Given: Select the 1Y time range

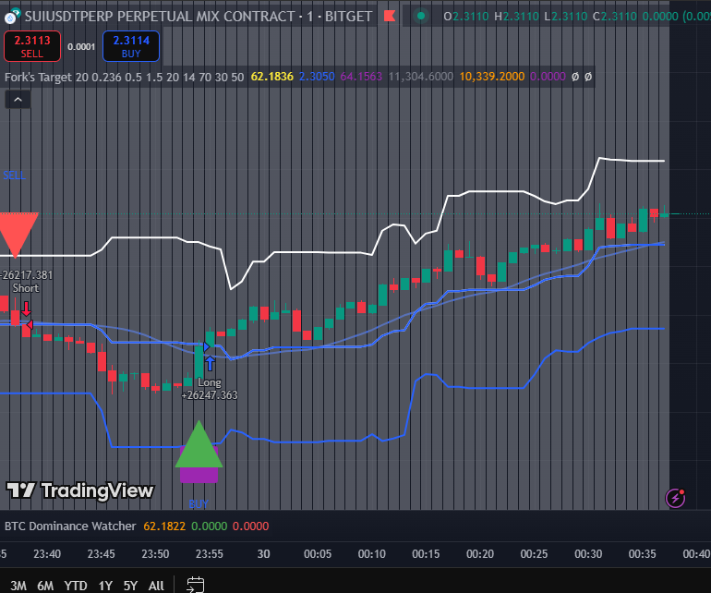Looking at the screenshot, I should point(105,586).
